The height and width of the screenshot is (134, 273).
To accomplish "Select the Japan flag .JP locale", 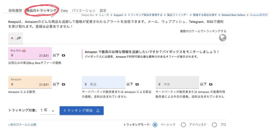I will [16, 38].
